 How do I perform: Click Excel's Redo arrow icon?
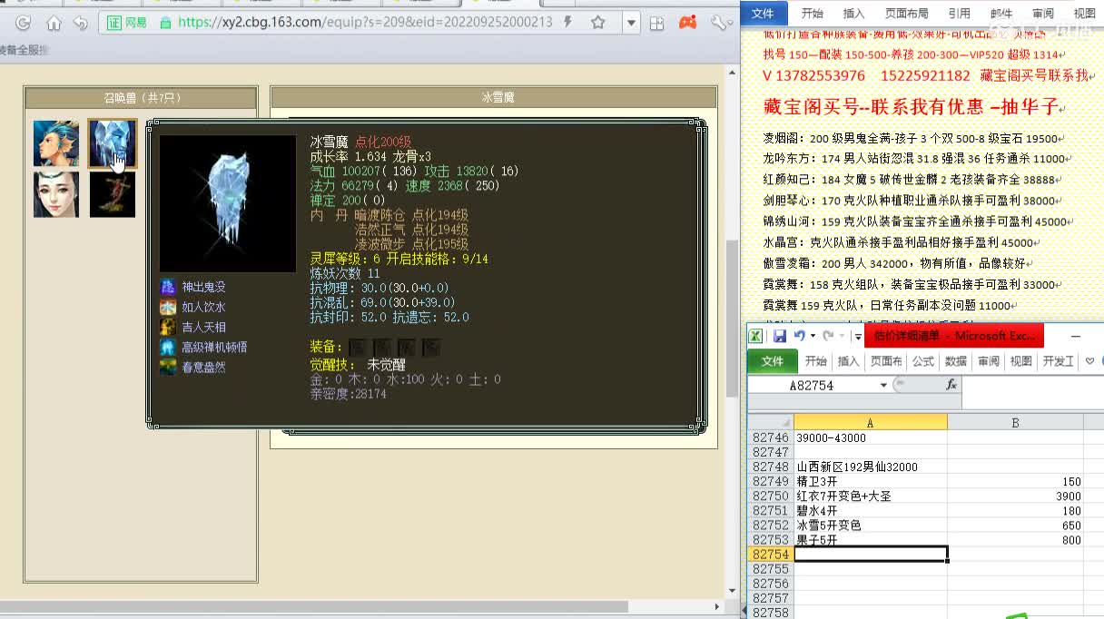828,336
